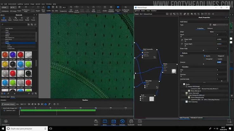Open the Workspaces Default dropdown

[5, 8]
